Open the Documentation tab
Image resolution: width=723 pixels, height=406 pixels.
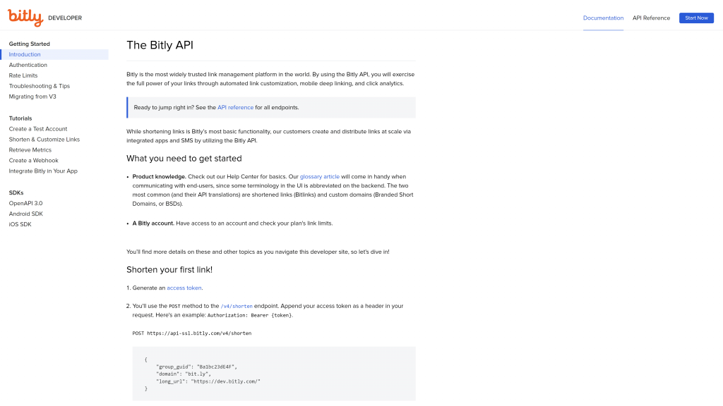point(603,18)
